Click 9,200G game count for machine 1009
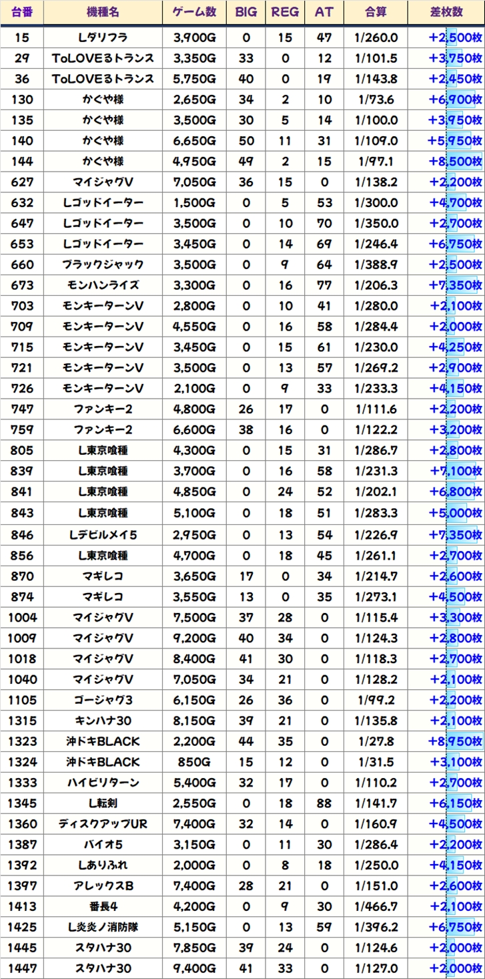485x979 pixels. [194, 637]
